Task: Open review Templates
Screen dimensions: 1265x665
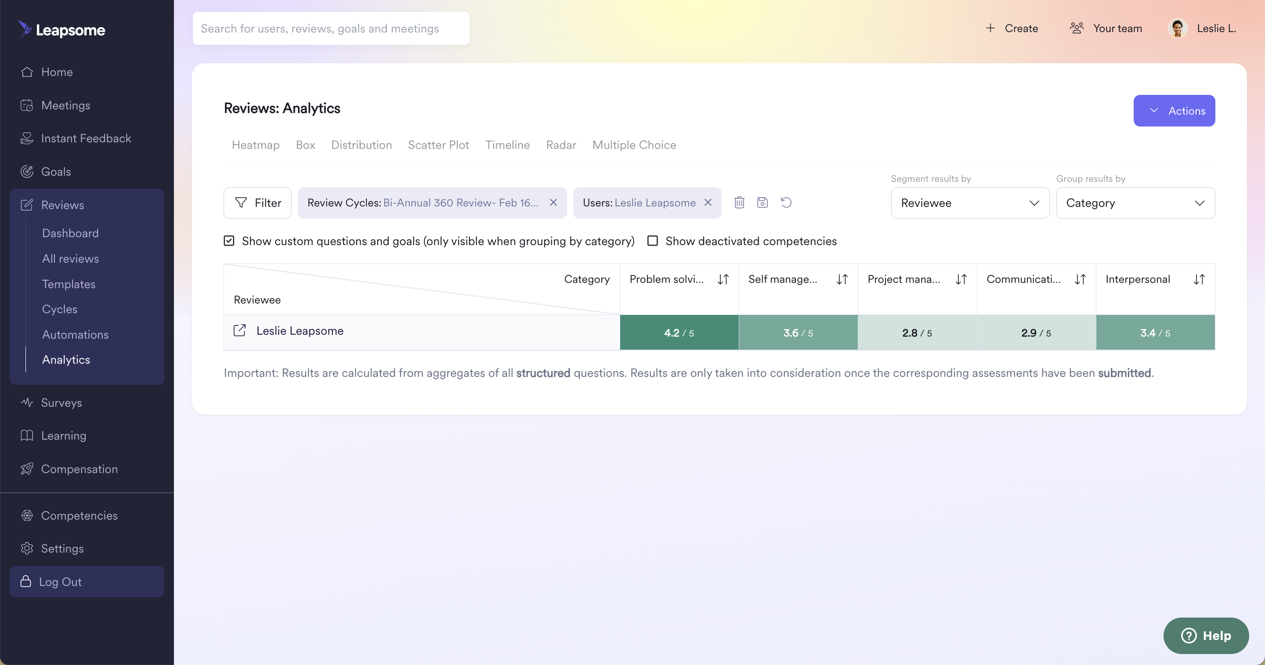Action: (x=68, y=284)
